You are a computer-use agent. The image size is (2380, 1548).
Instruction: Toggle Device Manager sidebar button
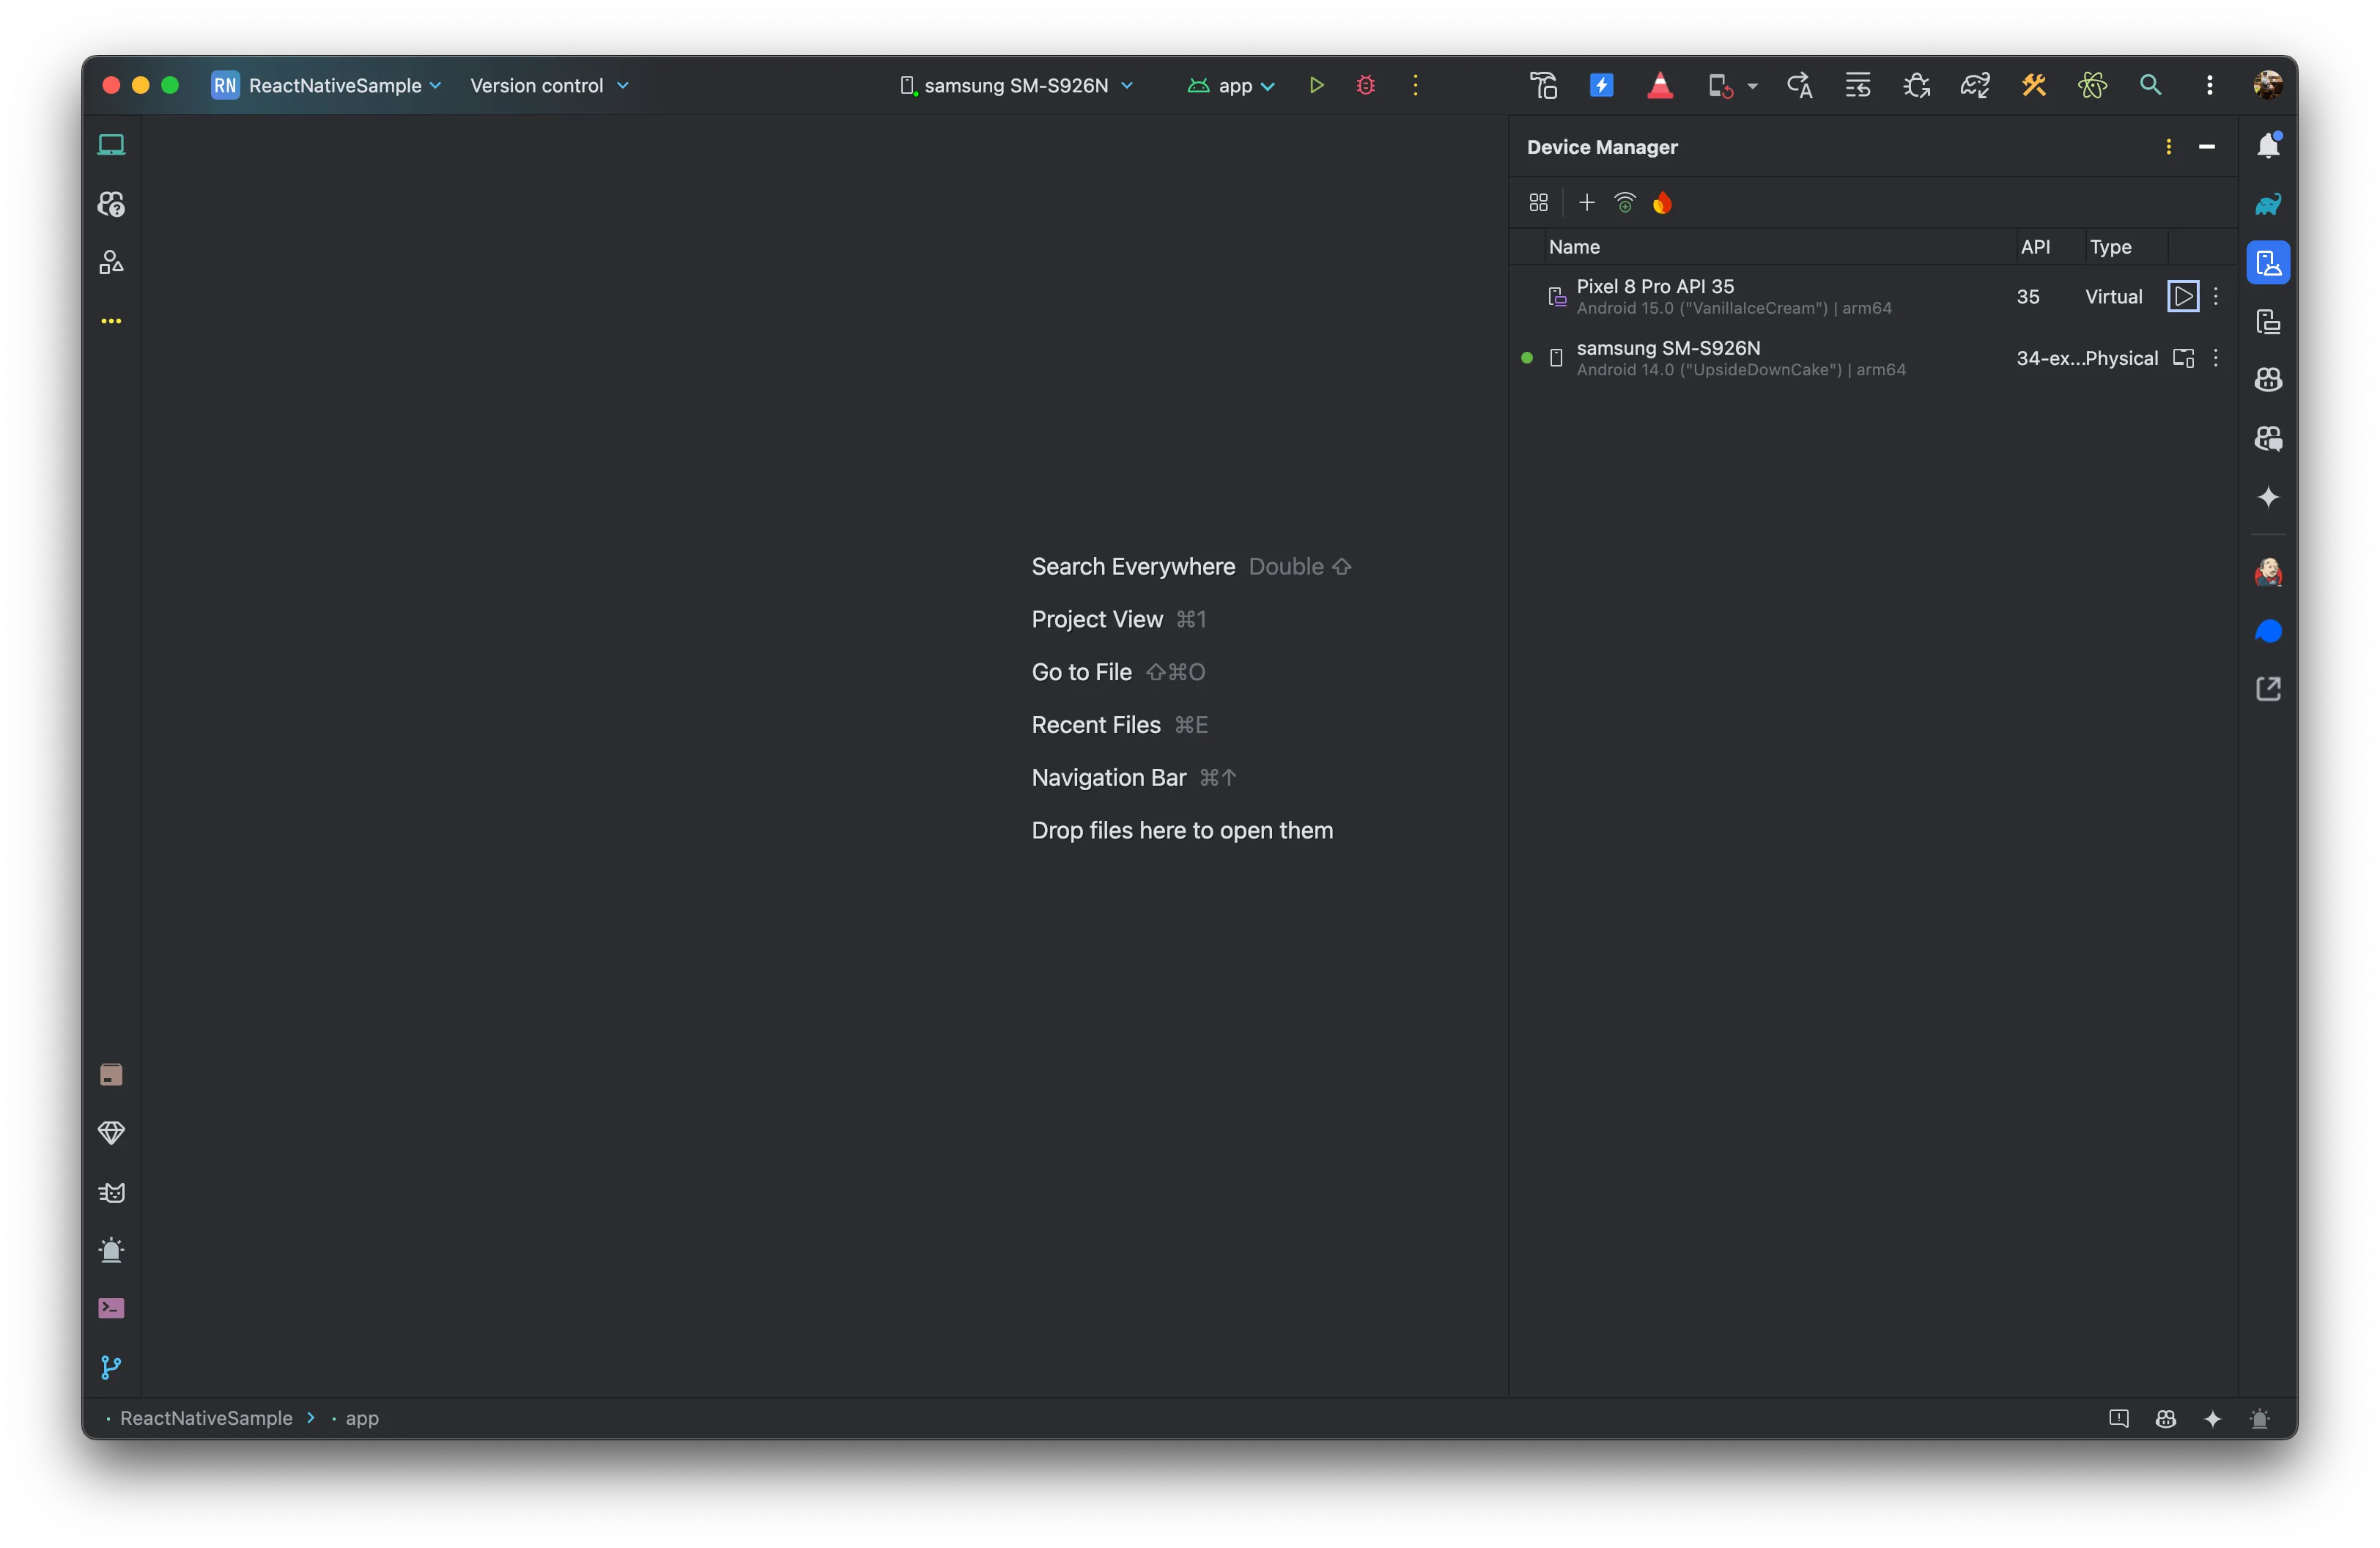[x=2267, y=263]
